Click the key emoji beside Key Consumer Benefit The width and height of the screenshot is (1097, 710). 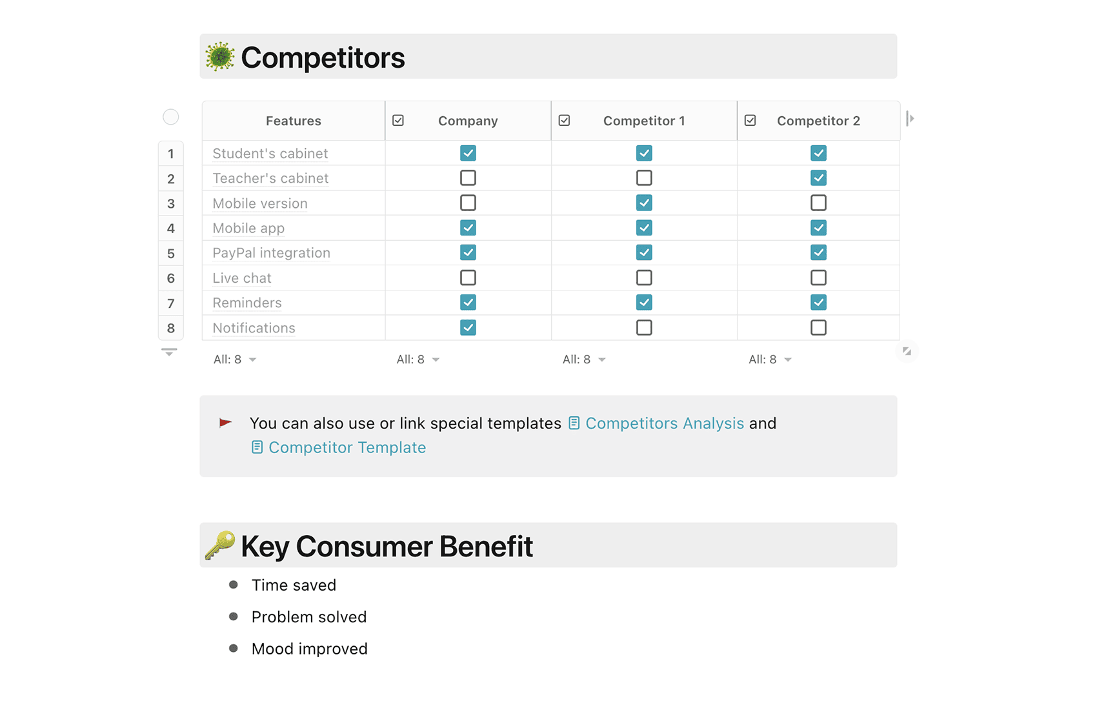pyautogui.click(x=220, y=545)
